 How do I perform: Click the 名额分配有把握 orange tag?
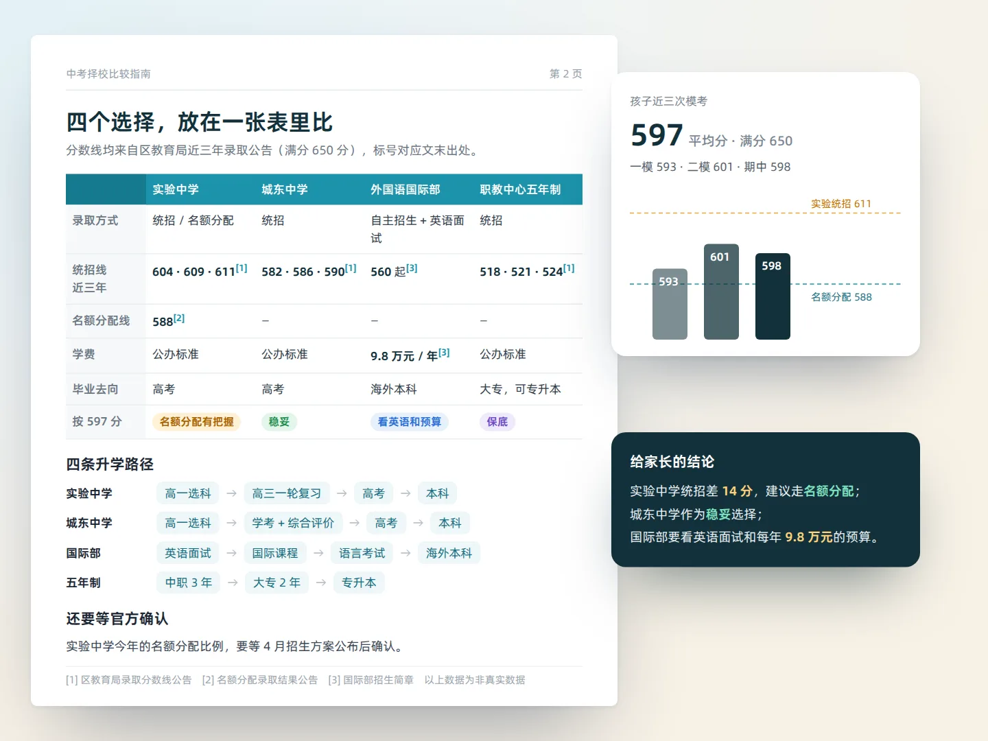[x=197, y=422]
